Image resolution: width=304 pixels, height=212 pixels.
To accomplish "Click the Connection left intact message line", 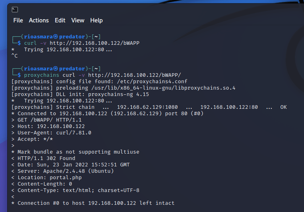I will coord(96,203).
